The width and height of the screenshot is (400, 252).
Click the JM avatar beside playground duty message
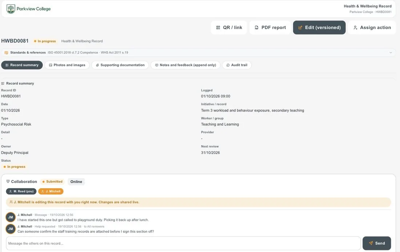click(x=11, y=218)
